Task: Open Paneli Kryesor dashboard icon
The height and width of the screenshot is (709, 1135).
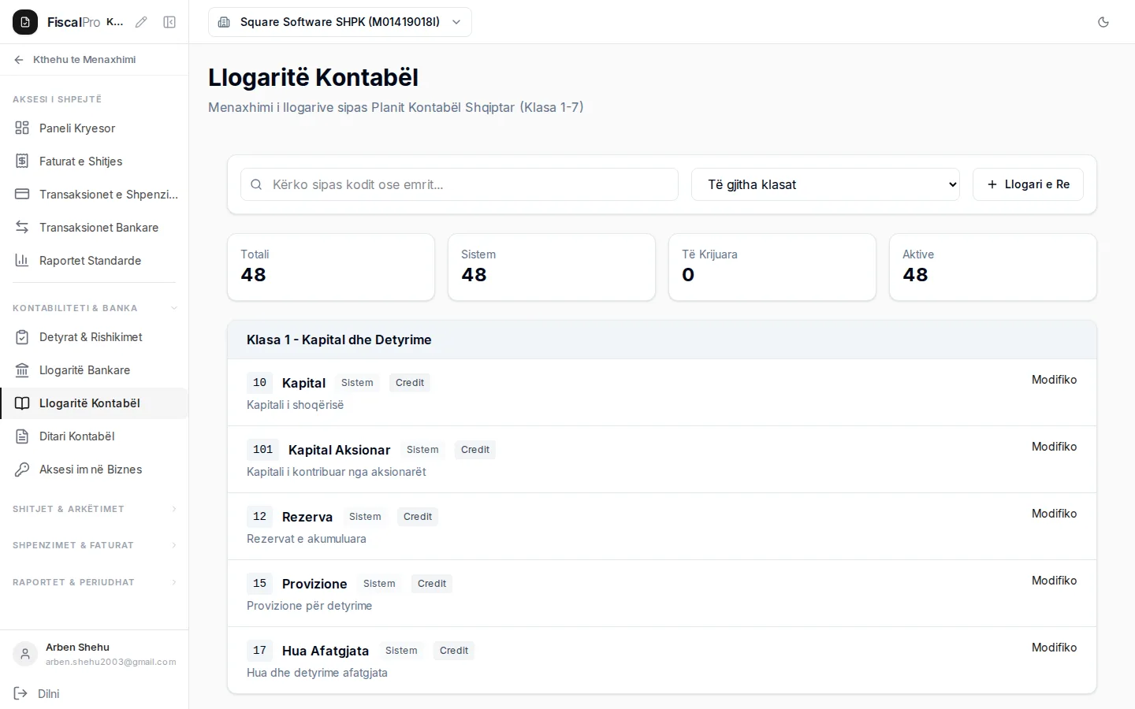Action: tap(22, 128)
